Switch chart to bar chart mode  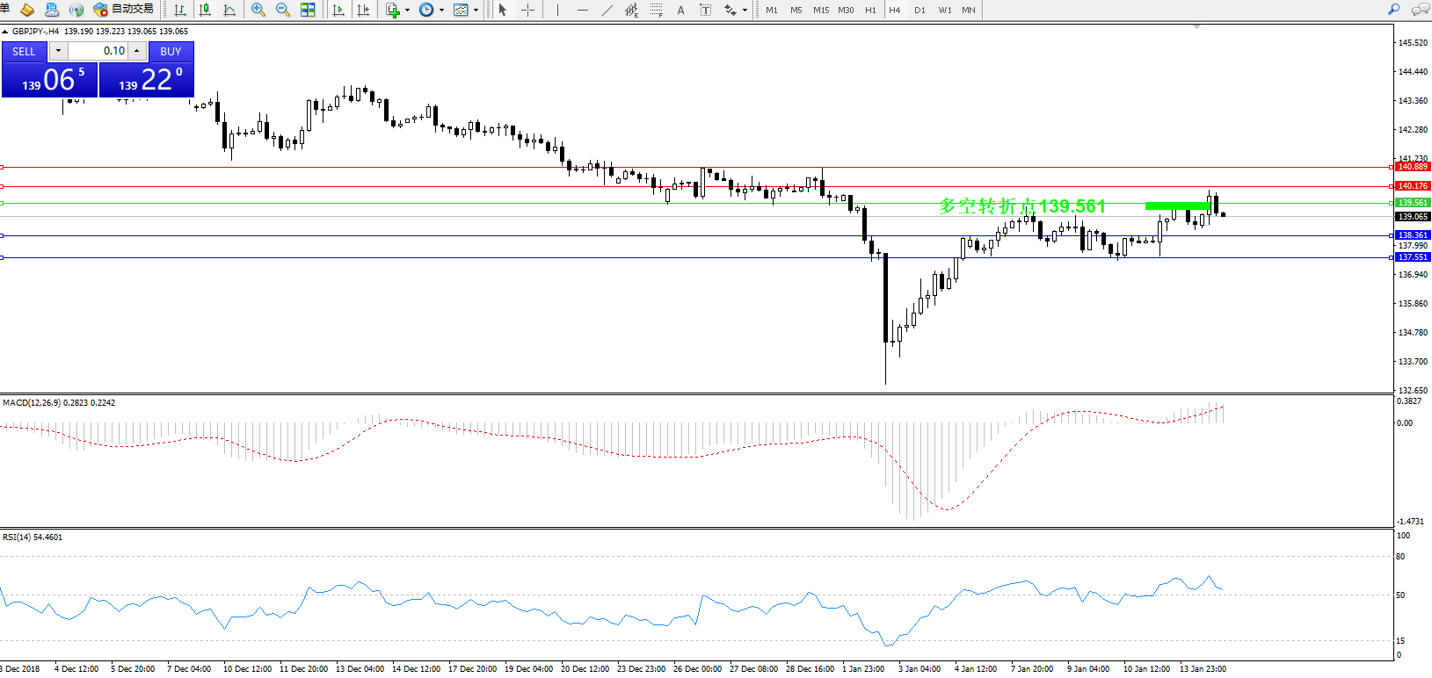pyautogui.click(x=180, y=10)
